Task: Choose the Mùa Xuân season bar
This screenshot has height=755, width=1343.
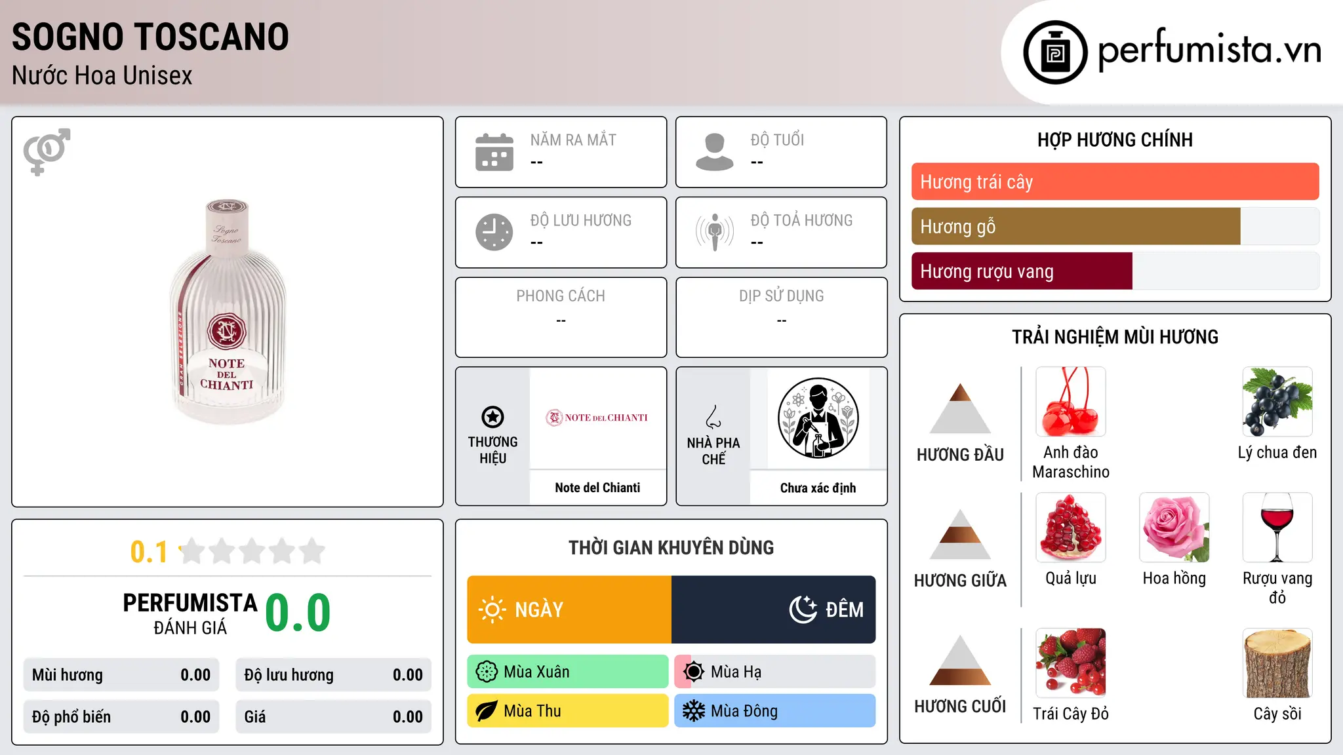Action: tap(568, 672)
